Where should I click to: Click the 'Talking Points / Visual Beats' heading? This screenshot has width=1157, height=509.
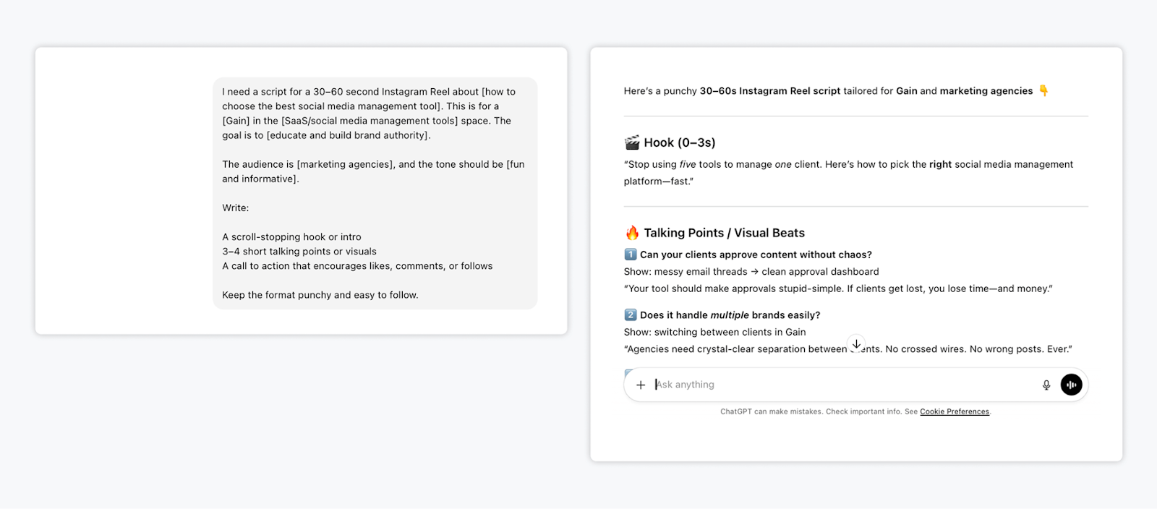click(724, 233)
